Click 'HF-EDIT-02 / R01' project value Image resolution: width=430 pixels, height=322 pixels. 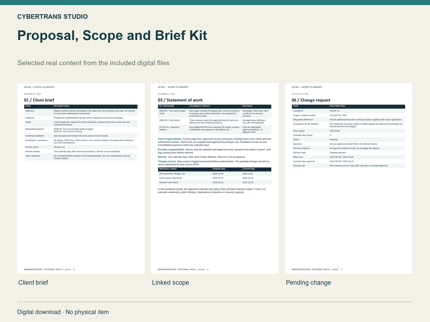[338, 115]
